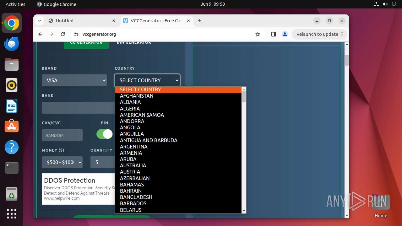The width and height of the screenshot is (402, 226).
Task: Toggle the PIN switch off
Action: pos(105,134)
